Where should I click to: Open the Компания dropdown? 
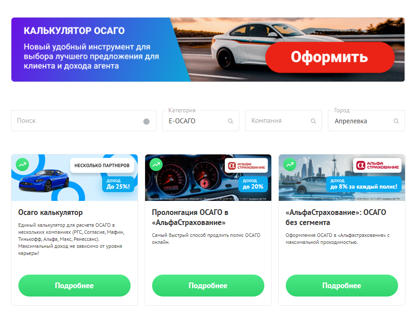pos(283,121)
